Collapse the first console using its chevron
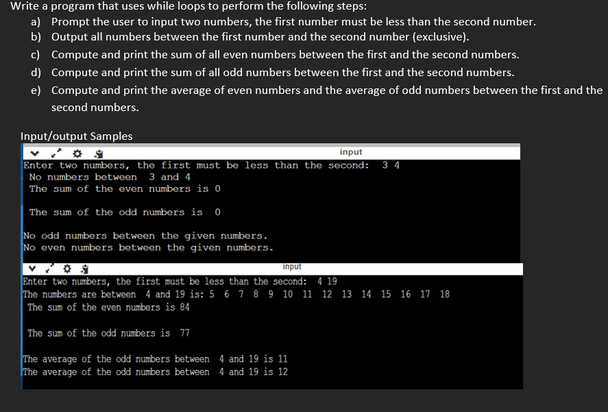 click(x=35, y=154)
